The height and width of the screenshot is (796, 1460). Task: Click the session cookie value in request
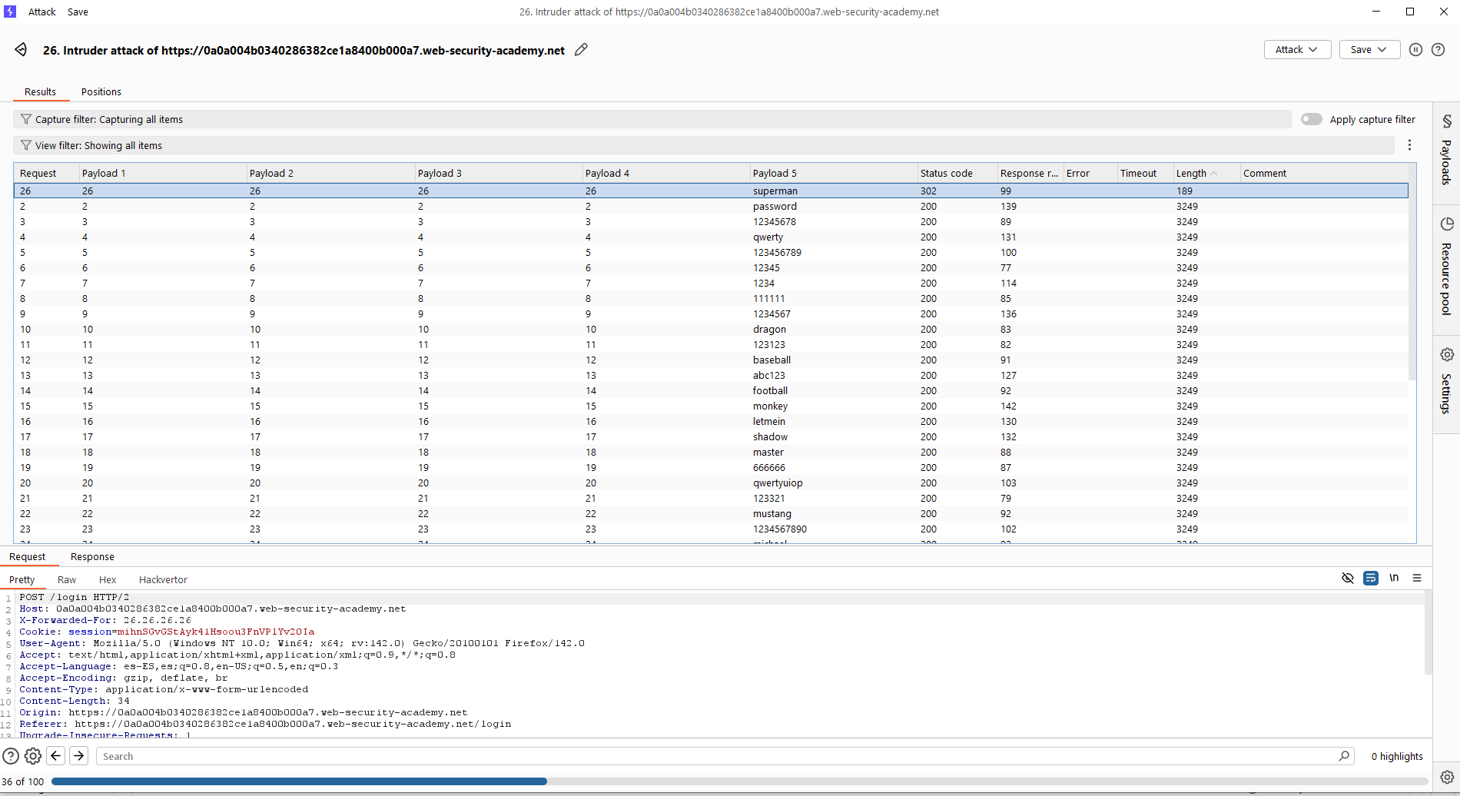click(x=216, y=632)
